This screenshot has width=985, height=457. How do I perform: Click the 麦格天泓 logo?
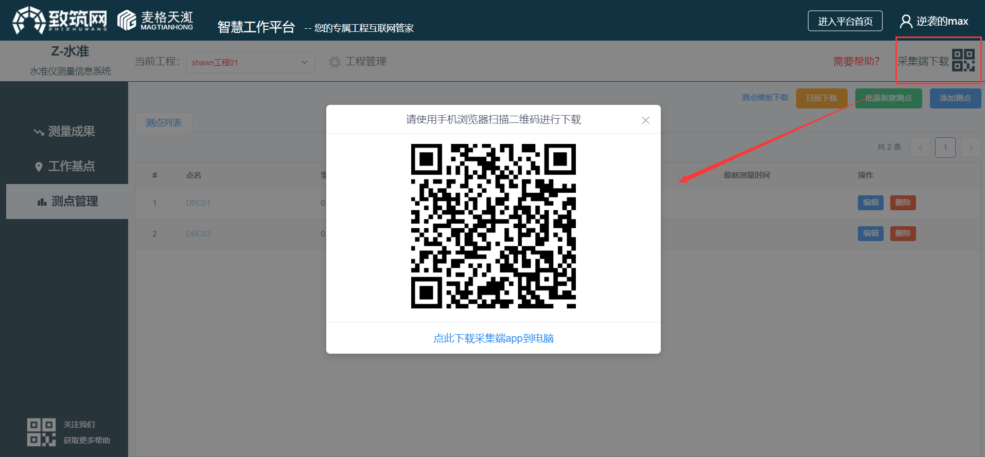[155, 20]
